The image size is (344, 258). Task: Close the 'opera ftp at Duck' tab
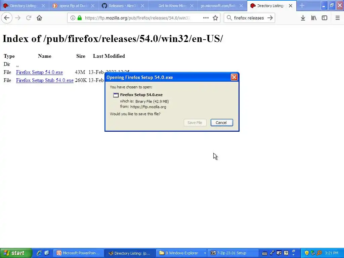[93, 6]
